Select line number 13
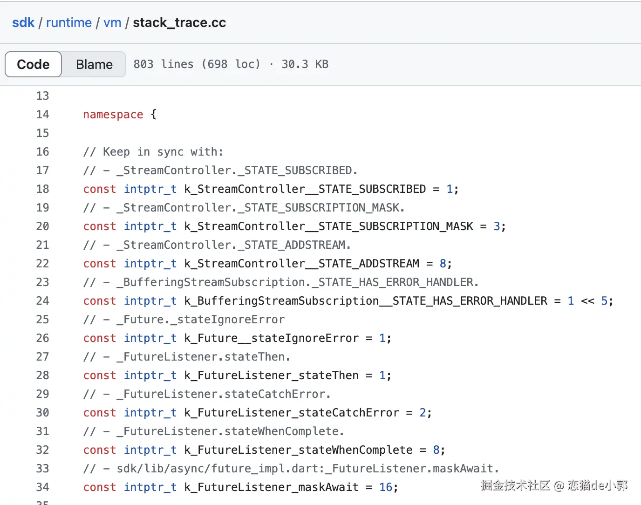Viewport: 641px width, 505px height. [42, 96]
